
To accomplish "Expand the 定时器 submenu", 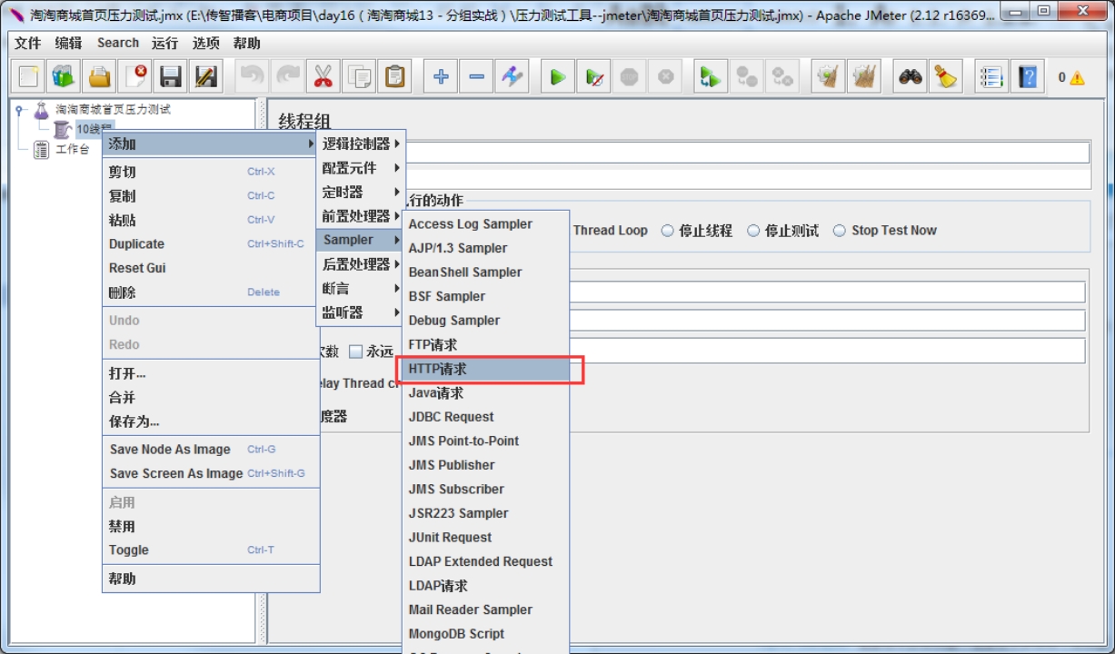I will point(360,192).
